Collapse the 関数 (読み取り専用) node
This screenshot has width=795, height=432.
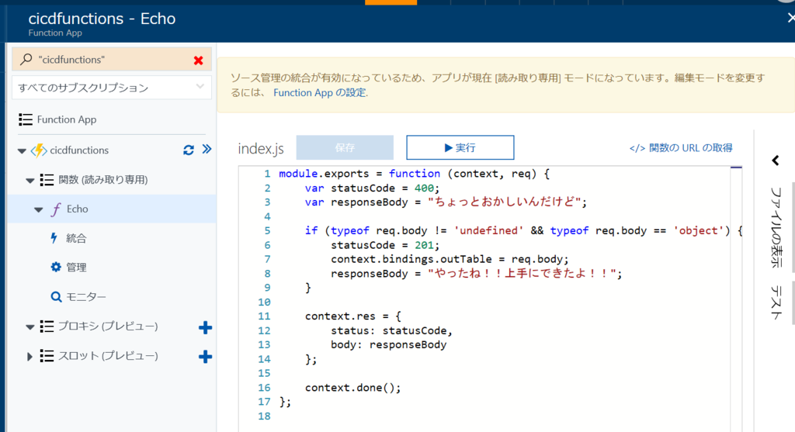(30, 180)
